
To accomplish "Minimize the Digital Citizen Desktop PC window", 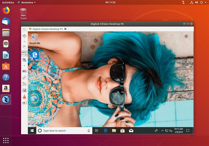I will (184, 24).
